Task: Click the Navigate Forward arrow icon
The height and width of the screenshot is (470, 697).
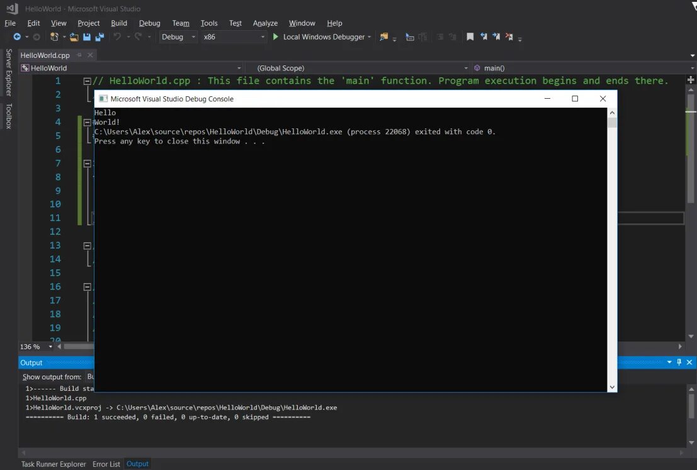Action: pyautogui.click(x=37, y=37)
